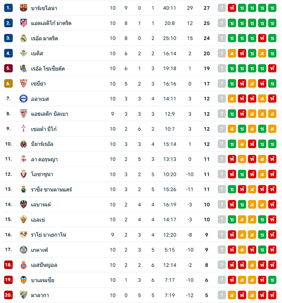282x303 pixels.
Task: Click the Barcelona club crest icon
Action: [23, 8]
